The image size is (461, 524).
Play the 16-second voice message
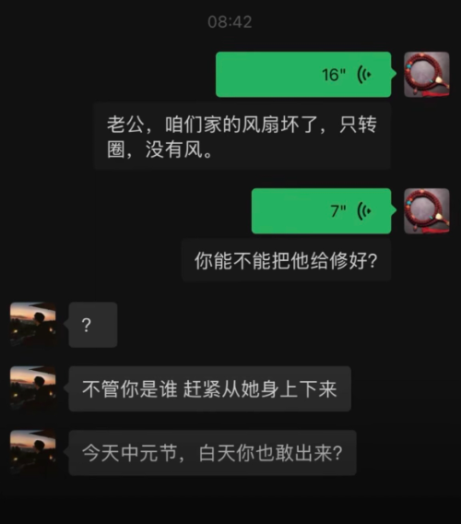tap(303, 75)
